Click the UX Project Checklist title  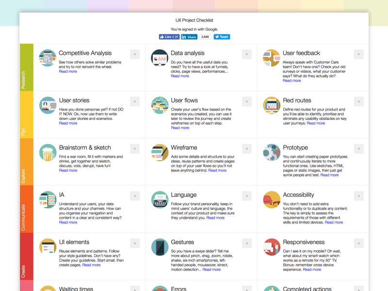(x=194, y=20)
